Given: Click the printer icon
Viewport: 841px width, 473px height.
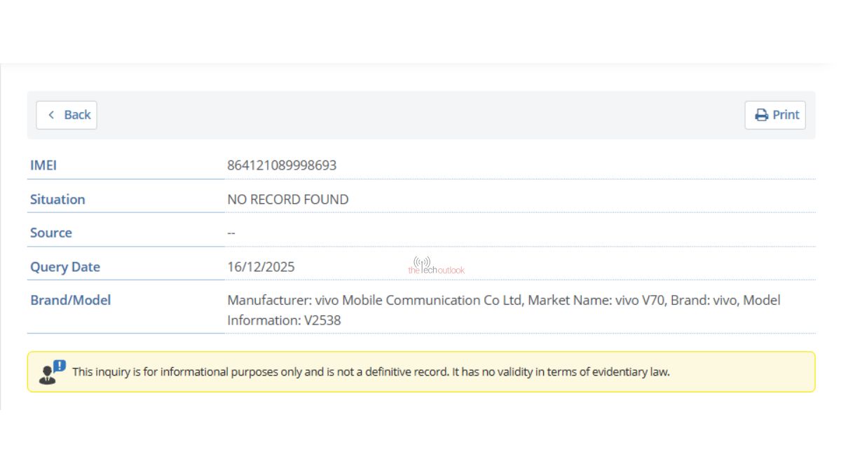Looking at the screenshot, I should (x=761, y=115).
